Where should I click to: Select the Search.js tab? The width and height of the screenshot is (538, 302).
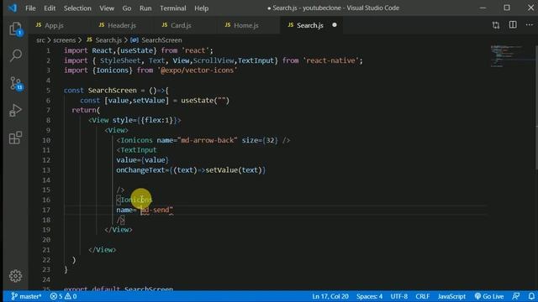coord(310,25)
